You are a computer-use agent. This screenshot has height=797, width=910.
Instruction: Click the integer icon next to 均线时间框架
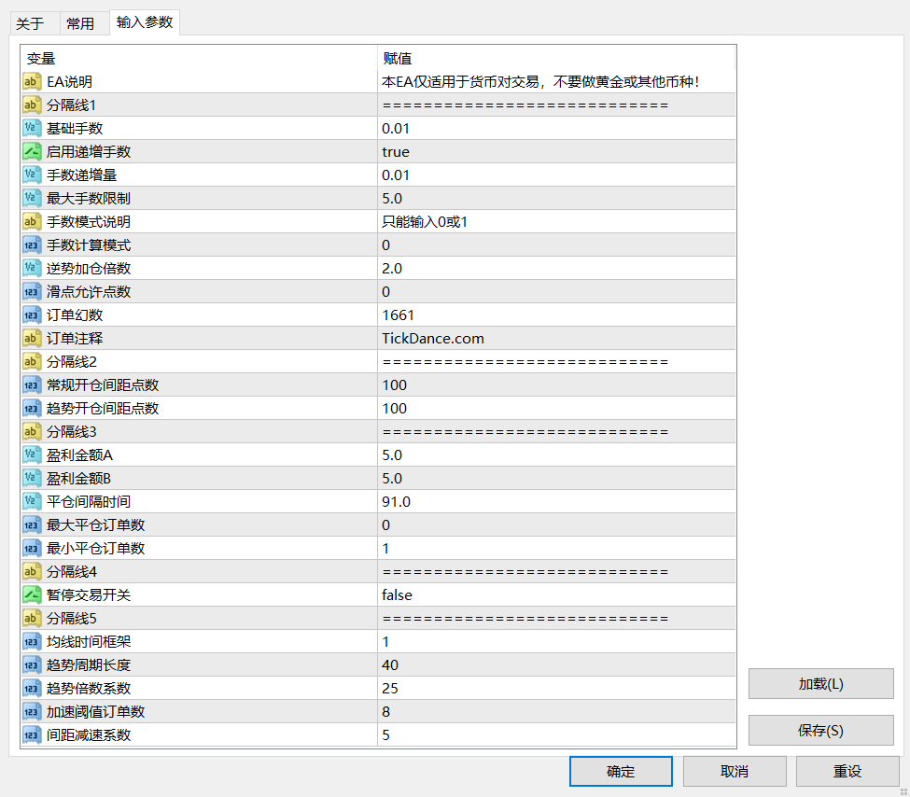pos(31,642)
